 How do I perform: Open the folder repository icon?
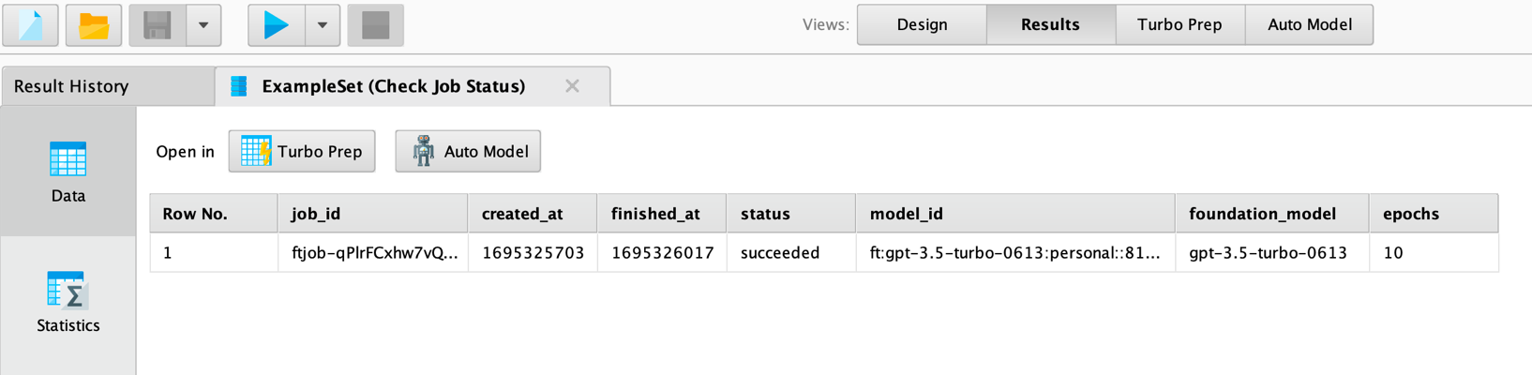[94, 25]
